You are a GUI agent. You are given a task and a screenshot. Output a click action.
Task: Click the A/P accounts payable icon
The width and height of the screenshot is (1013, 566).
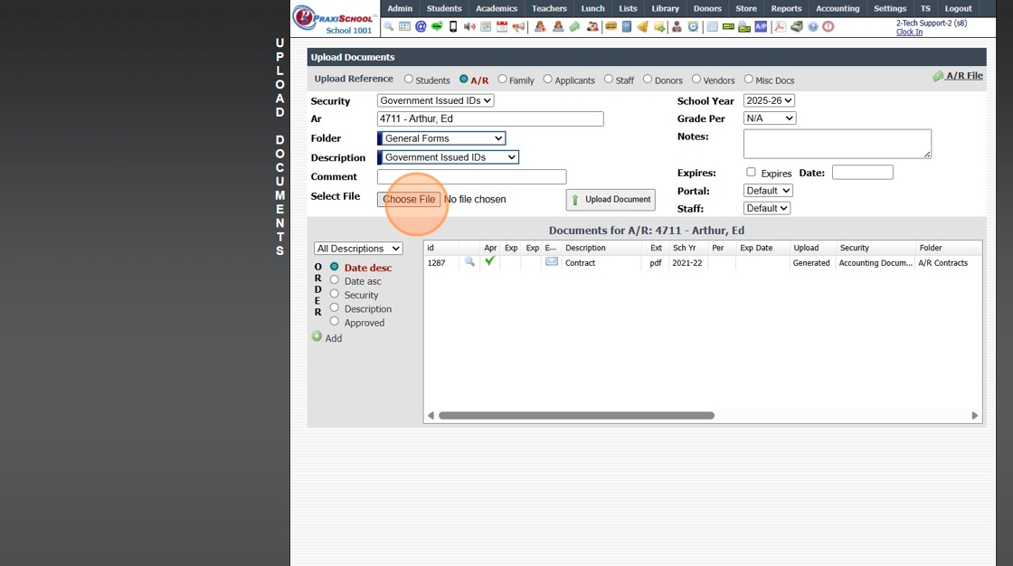(x=761, y=27)
